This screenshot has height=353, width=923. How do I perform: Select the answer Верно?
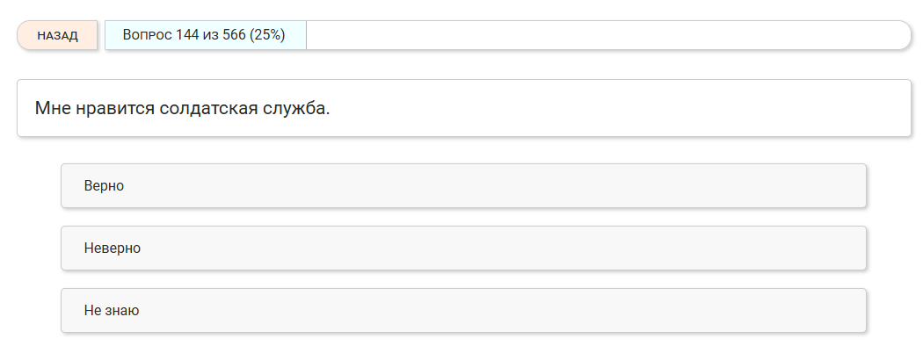[x=463, y=186]
